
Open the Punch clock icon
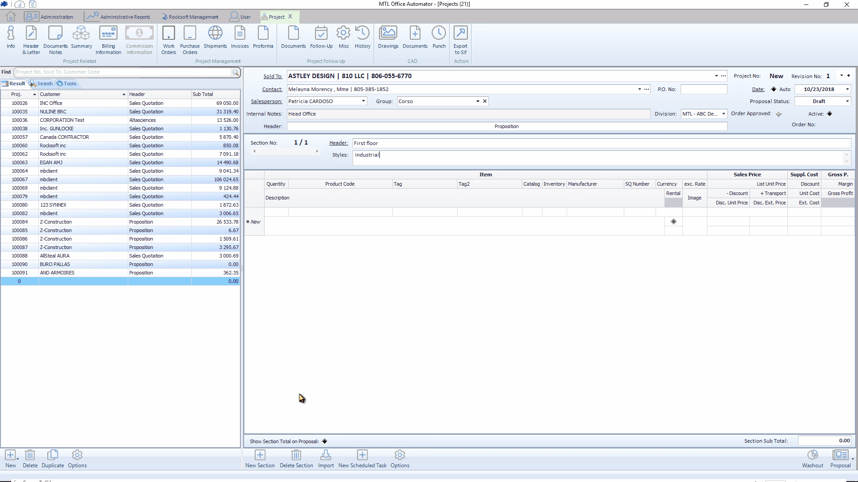click(439, 38)
